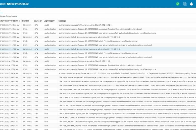Open the alerts bell icon

click(x=191, y=4)
